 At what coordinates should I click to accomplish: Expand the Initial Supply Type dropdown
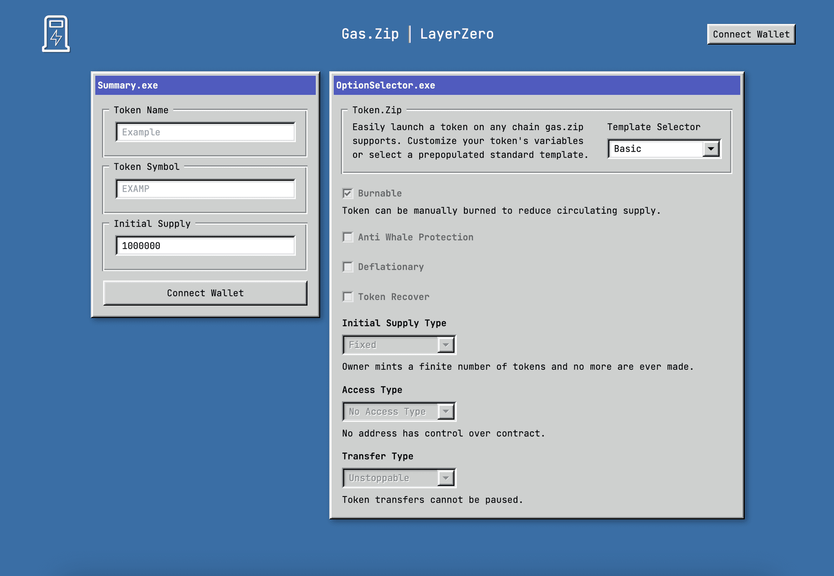(x=446, y=345)
